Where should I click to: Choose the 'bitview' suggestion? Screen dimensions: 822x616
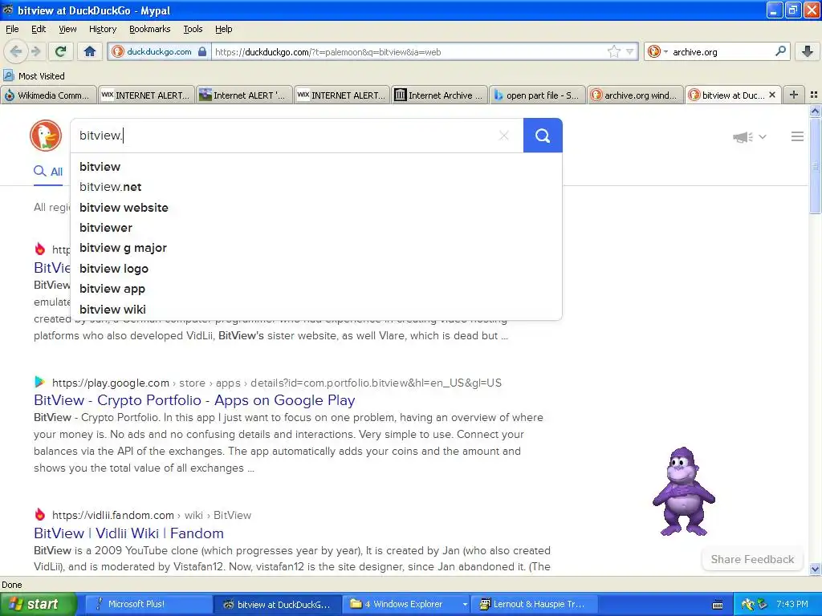click(x=316, y=167)
